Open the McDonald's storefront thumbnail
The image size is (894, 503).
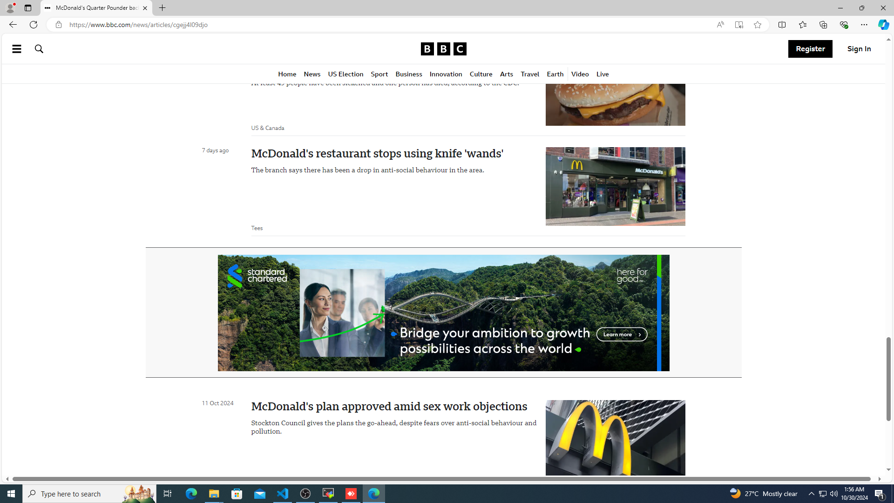(615, 186)
